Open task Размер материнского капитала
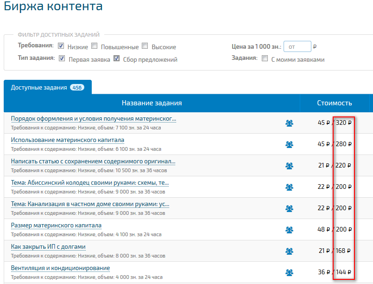The width and height of the screenshot is (373, 284). (x=56, y=226)
